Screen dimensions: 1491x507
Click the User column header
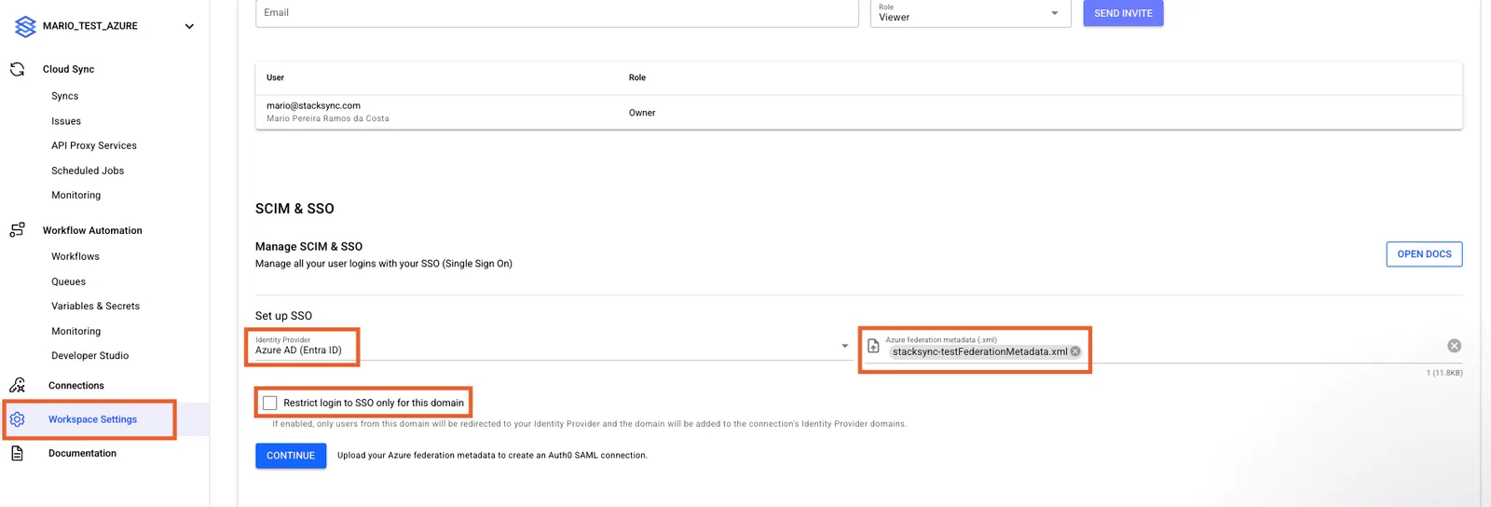coord(275,77)
